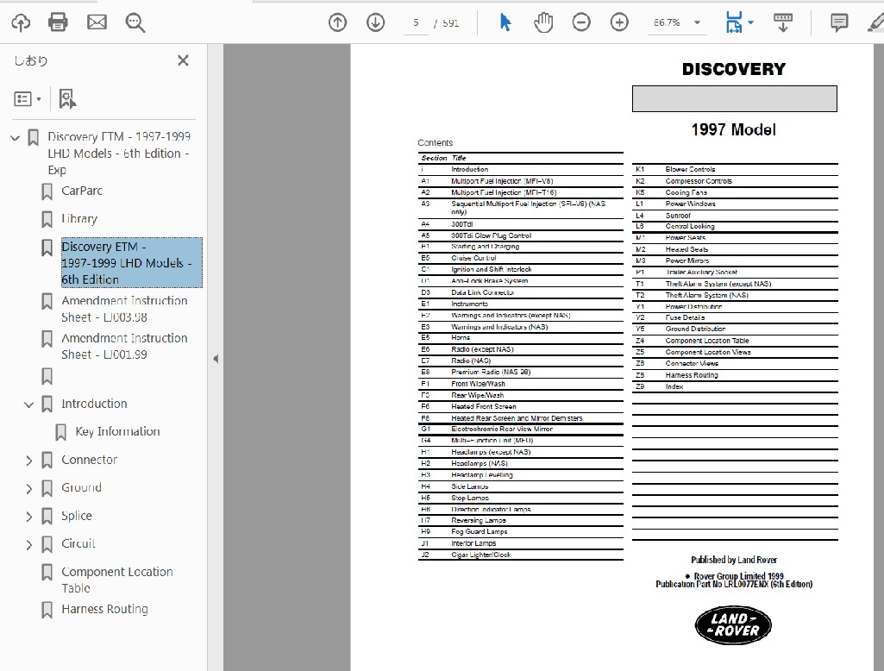
Task: Expand the Circuit bookmark
Action: (28, 545)
